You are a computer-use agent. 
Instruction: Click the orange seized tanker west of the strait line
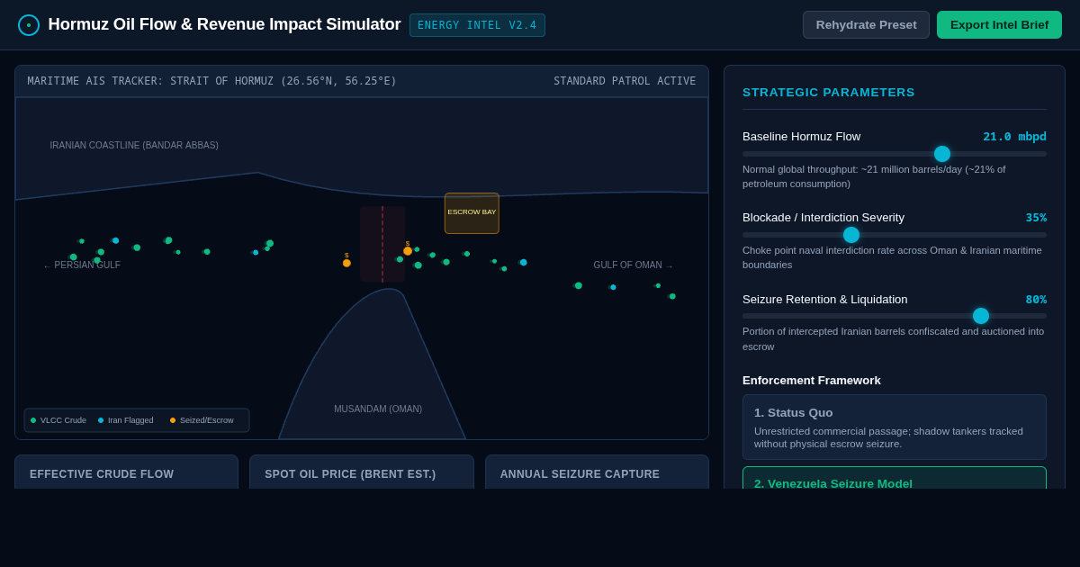pyautogui.click(x=346, y=263)
